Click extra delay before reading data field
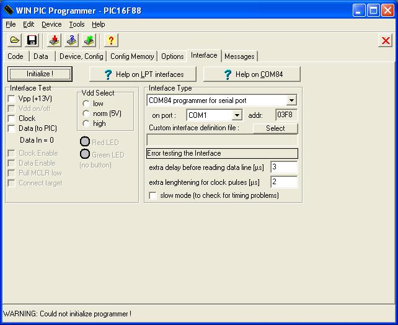This screenshot has height=325, width=398. click(x=284, y=167)
